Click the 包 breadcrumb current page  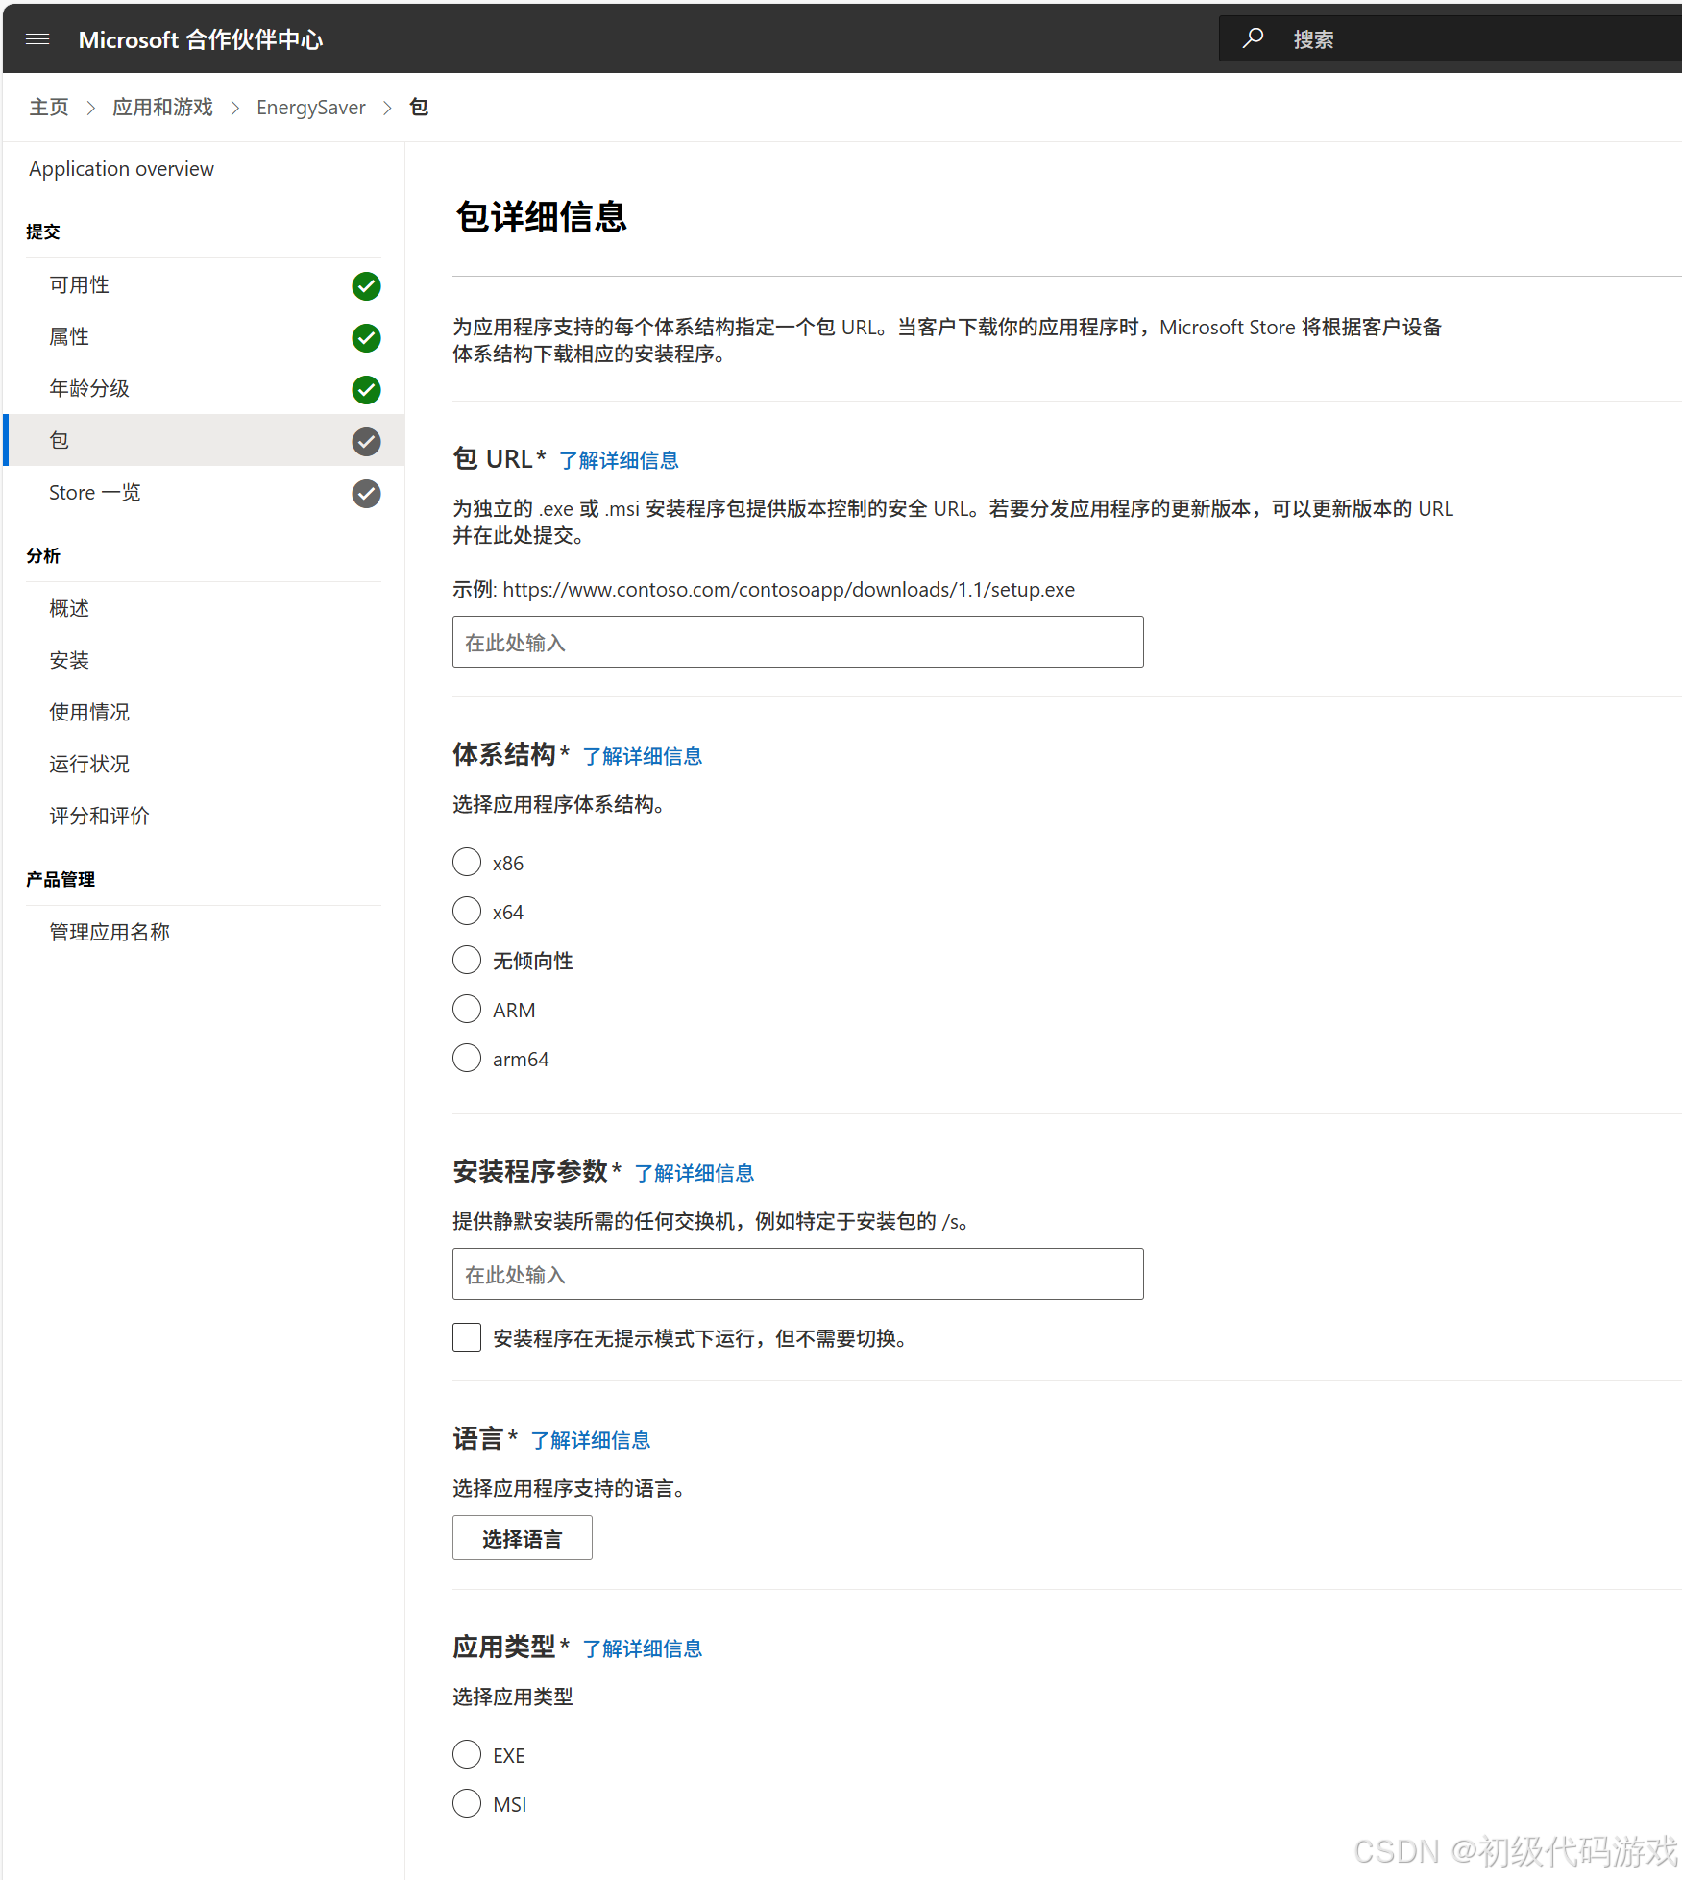pyautogui.click(x=419, y=107)
